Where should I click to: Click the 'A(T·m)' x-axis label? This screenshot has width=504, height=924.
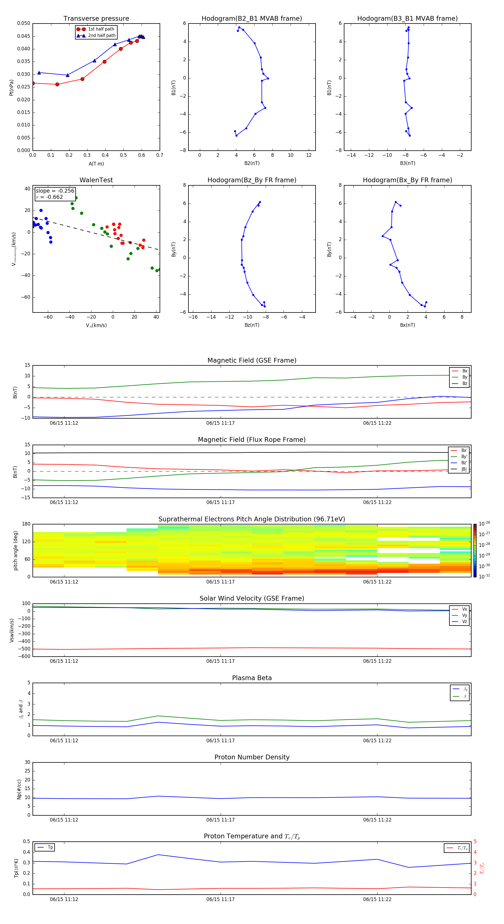96,164
